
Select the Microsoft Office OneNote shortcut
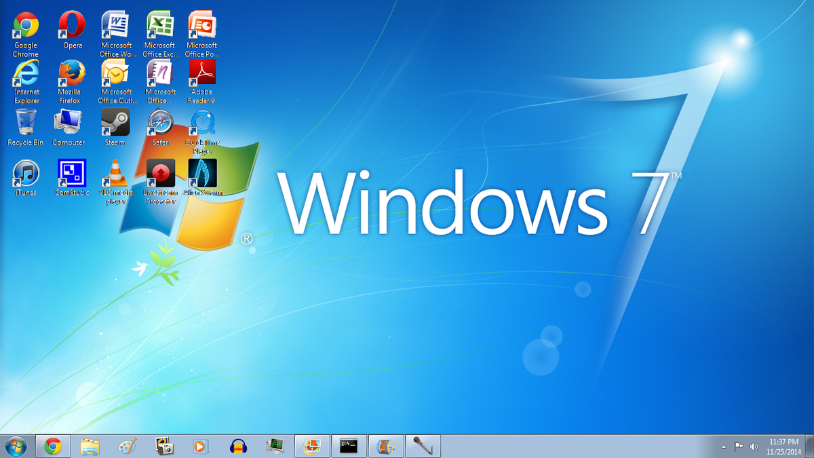pos(161,81)
